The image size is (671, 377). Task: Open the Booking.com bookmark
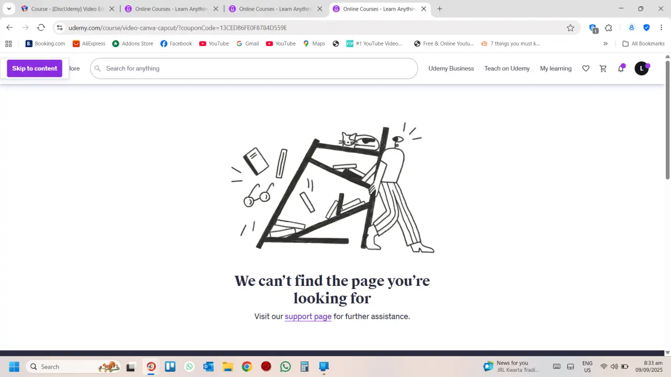[45, 43]
